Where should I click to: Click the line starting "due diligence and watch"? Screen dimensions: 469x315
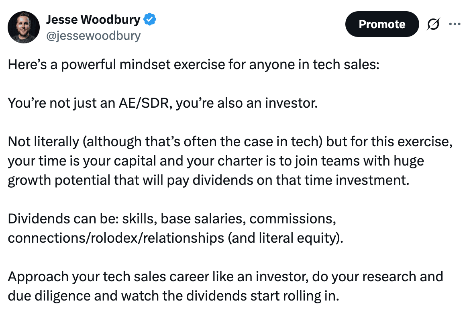point(173,296)
